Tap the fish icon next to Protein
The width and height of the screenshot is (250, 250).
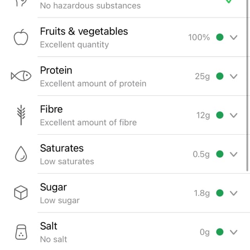click(21, 76)
